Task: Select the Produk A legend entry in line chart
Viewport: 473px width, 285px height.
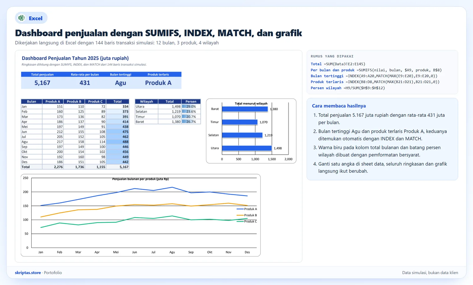Action: tap(247, 209)
